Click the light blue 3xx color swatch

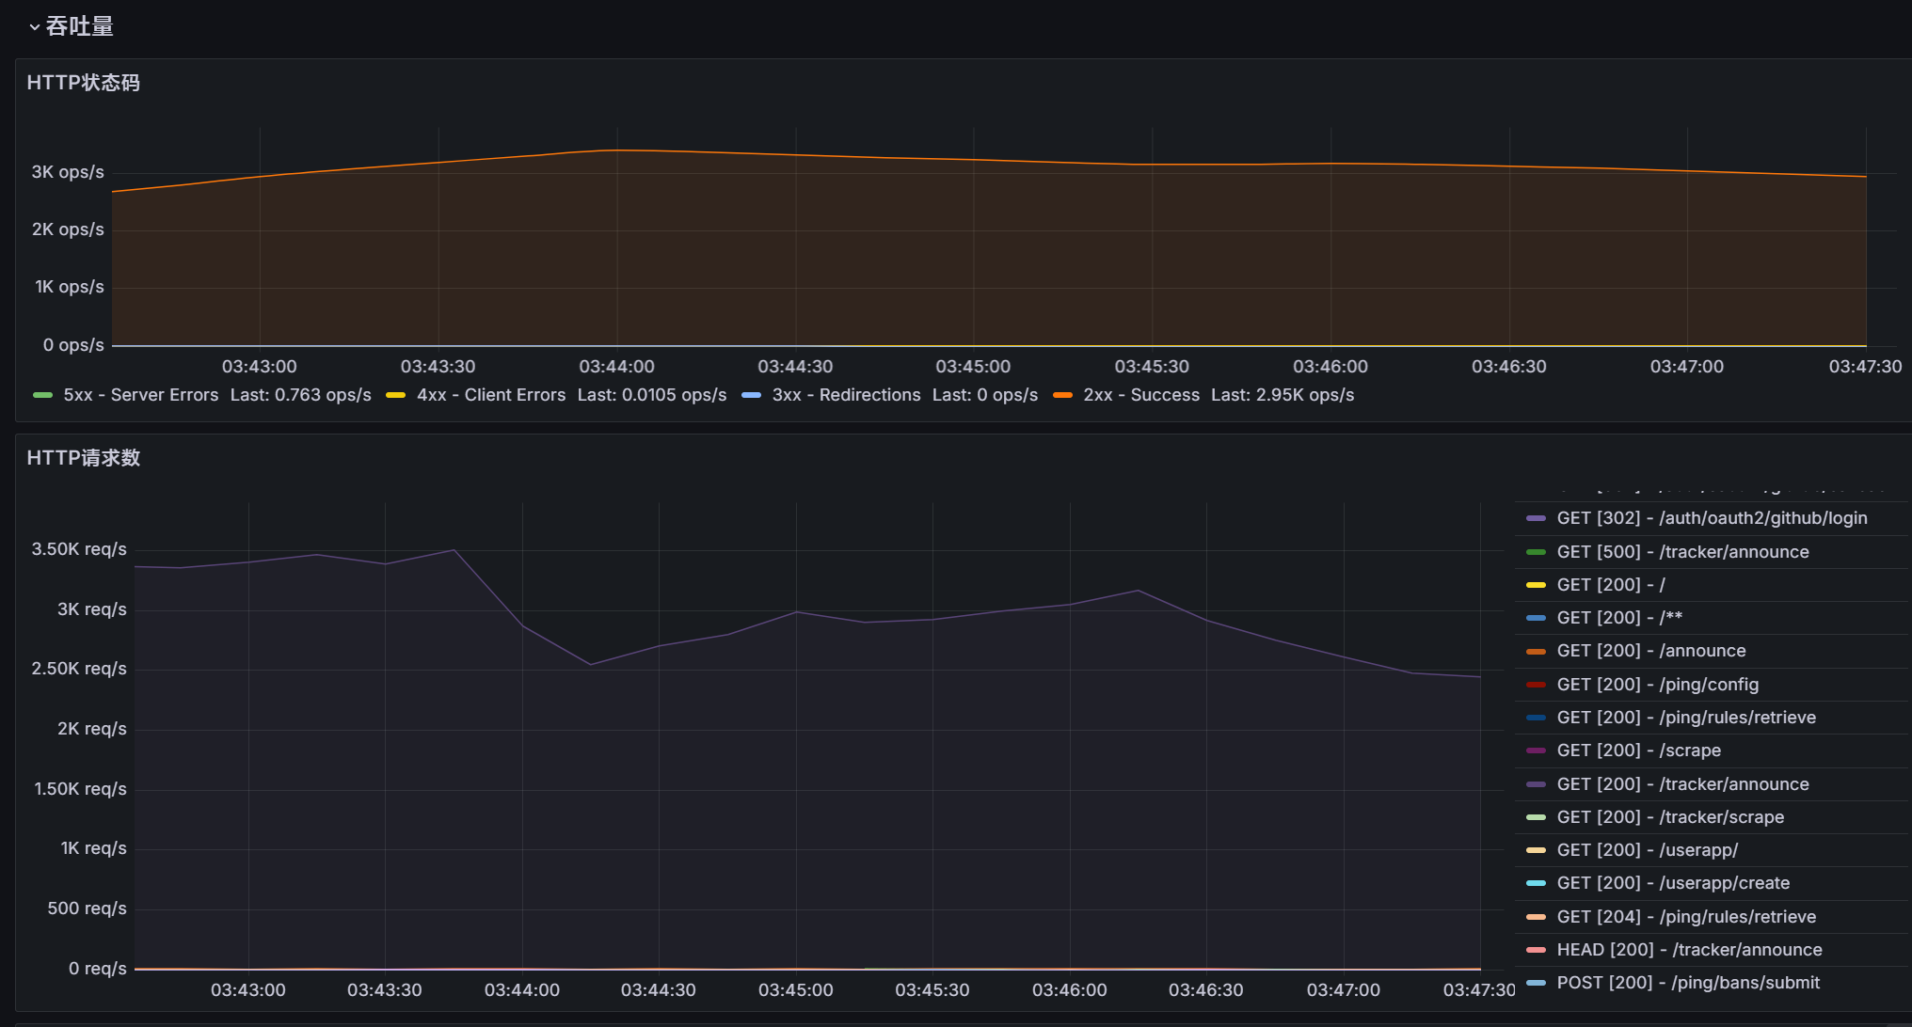click(x=751, y=395)
